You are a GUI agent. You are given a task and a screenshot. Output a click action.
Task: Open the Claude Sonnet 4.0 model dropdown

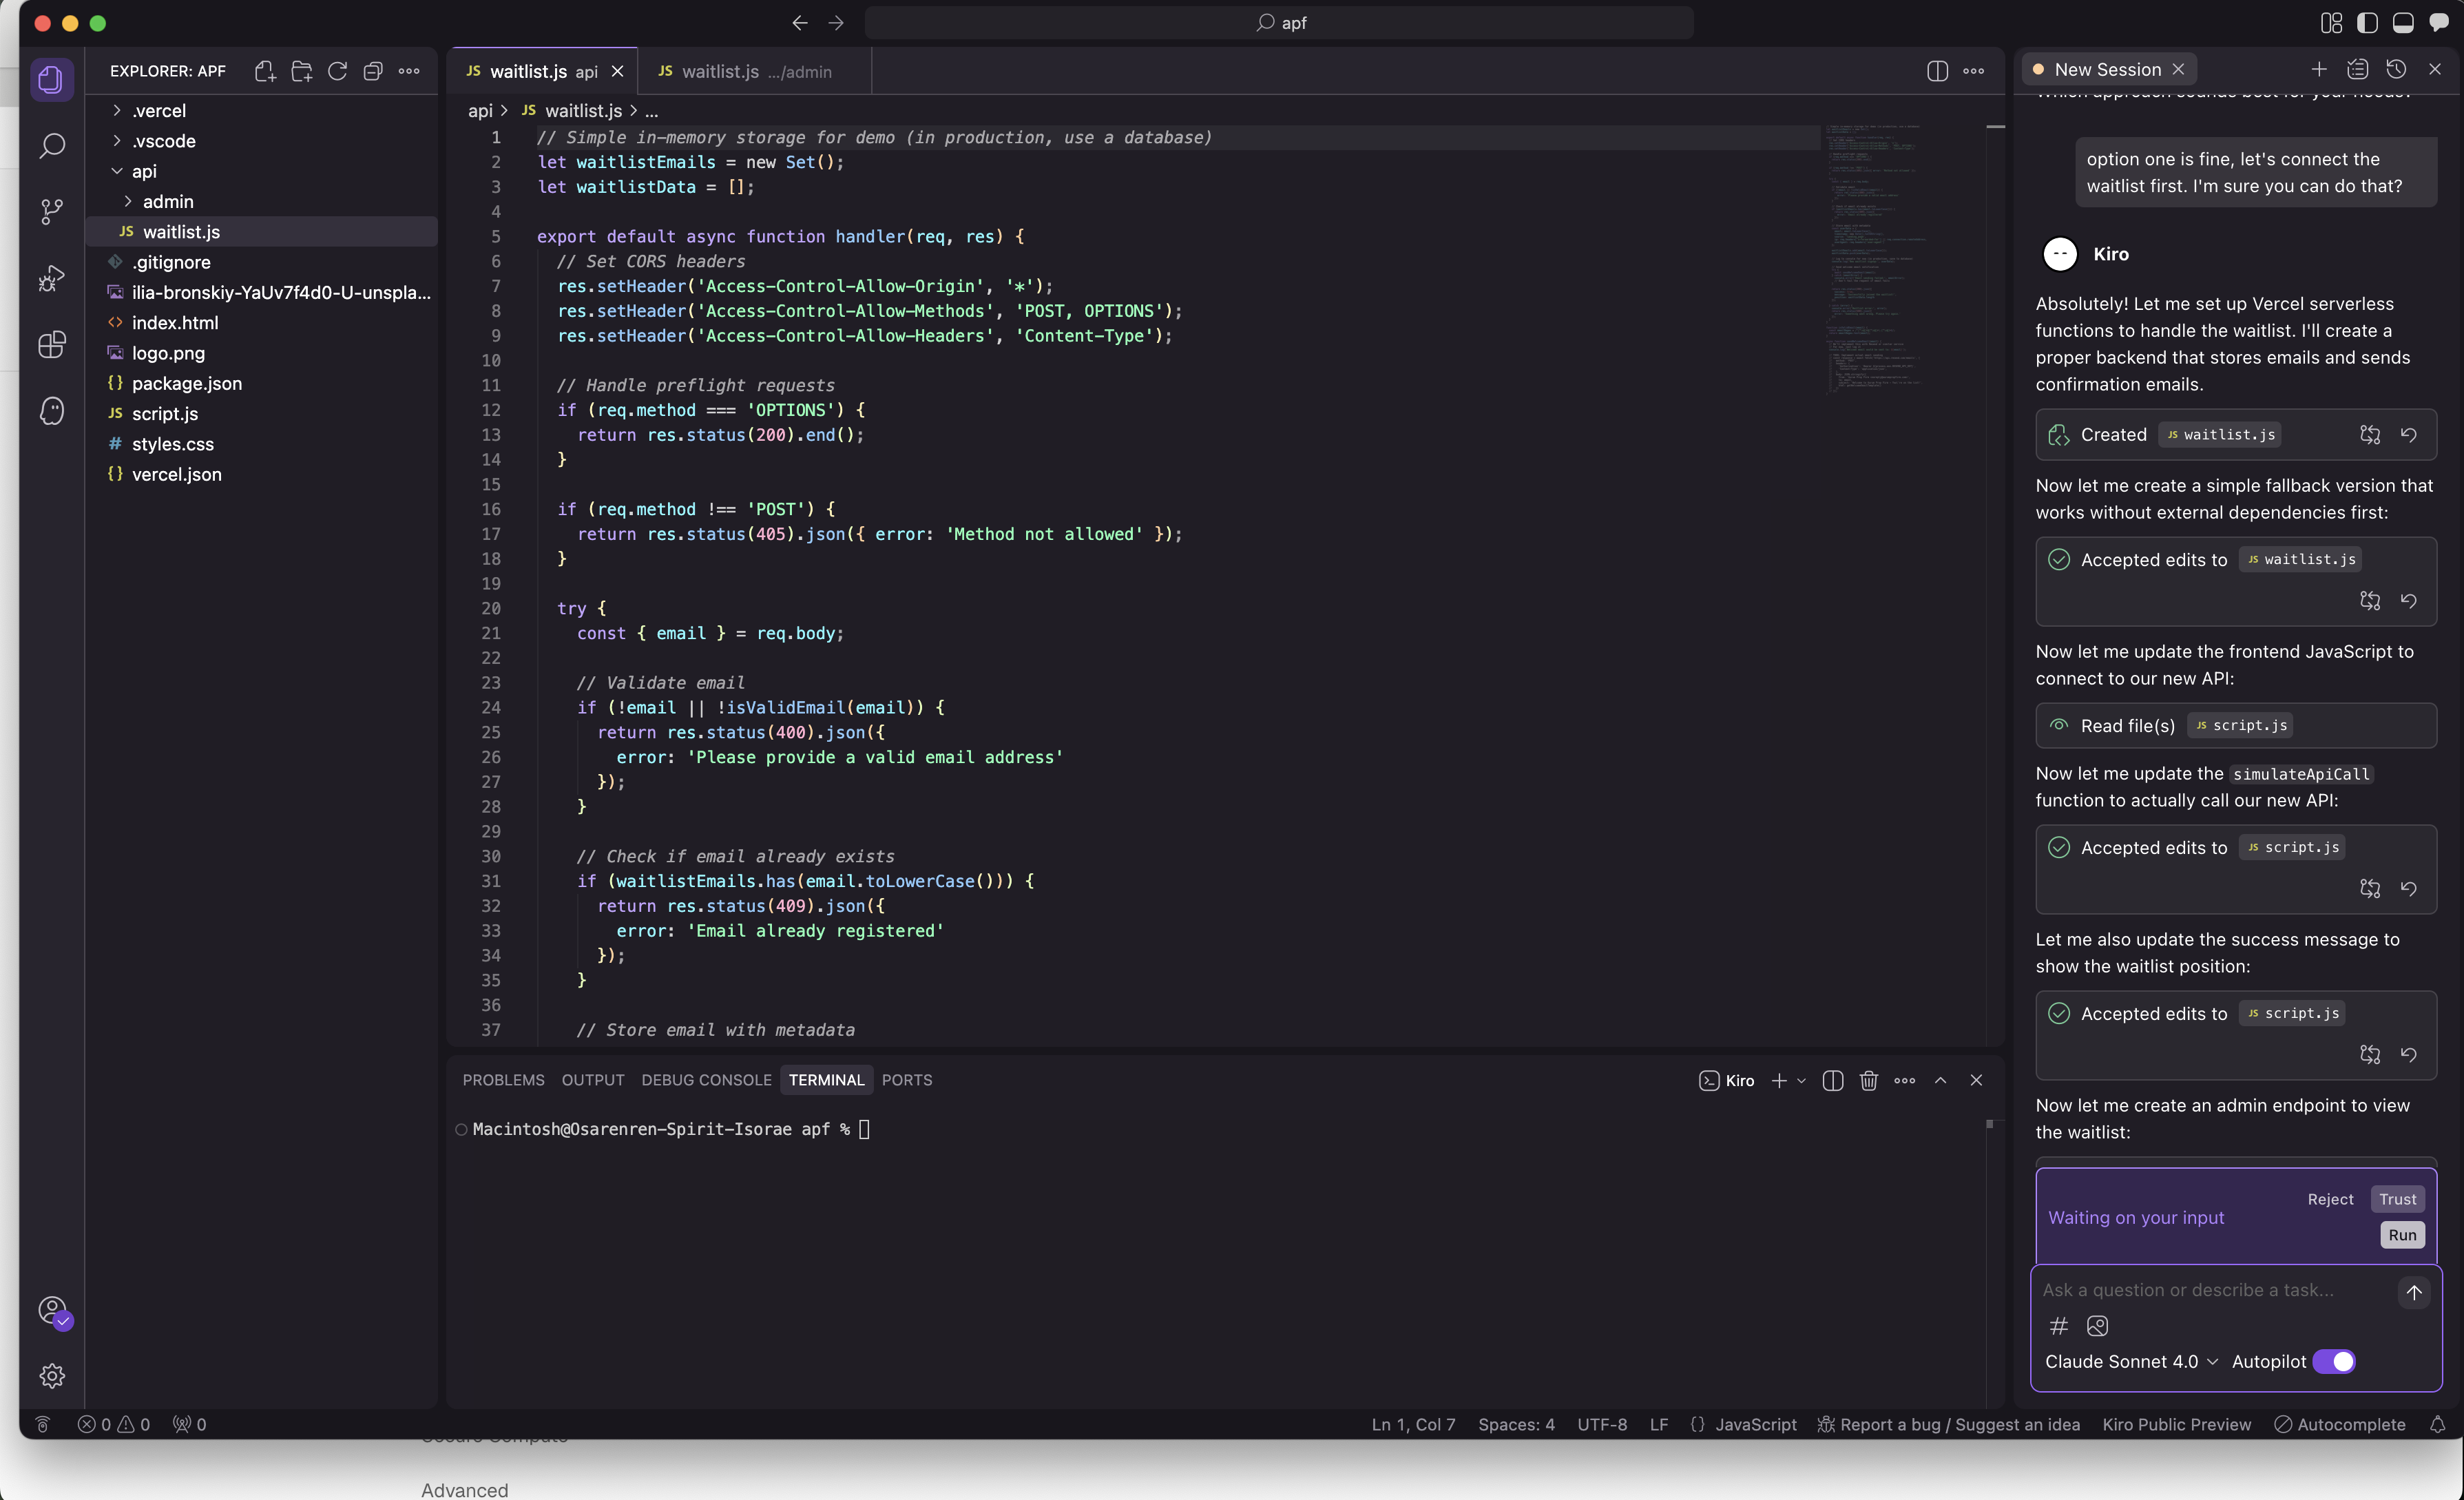[x=2131, y=1361]
